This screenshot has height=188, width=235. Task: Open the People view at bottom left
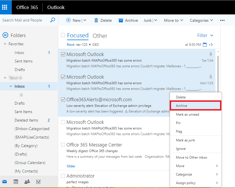(27, 182)
